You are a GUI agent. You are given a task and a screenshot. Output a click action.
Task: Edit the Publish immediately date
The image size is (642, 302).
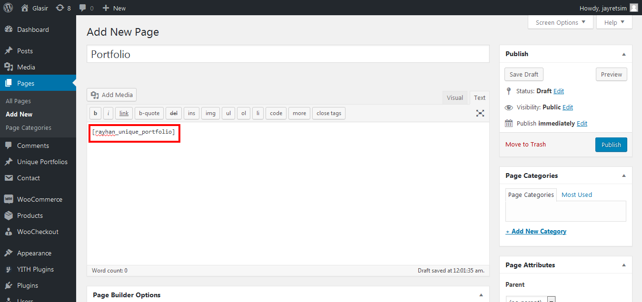582,123
